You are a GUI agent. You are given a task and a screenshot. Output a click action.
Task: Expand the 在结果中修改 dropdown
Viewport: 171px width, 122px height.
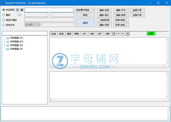(x=93, y=10)
